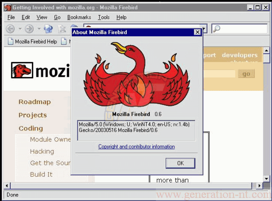Open Copyright and contributor information link
Screen dimensions: 272x201
pos(136,147)
